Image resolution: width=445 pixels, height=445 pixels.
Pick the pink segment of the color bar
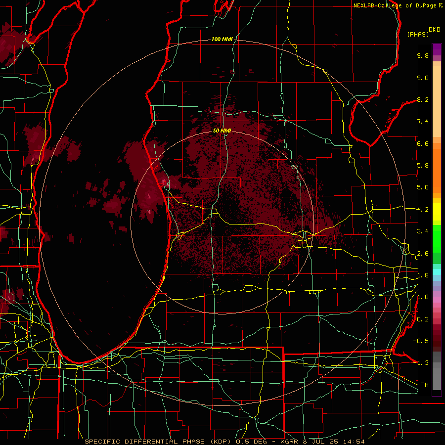click(x=437, y=299)
